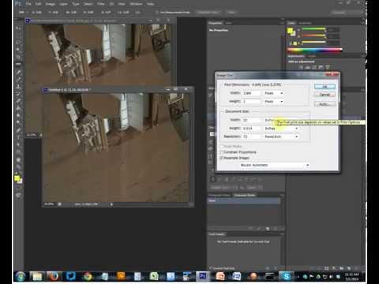Open the Window menu
379x284 pixels.
coord(136,4)
